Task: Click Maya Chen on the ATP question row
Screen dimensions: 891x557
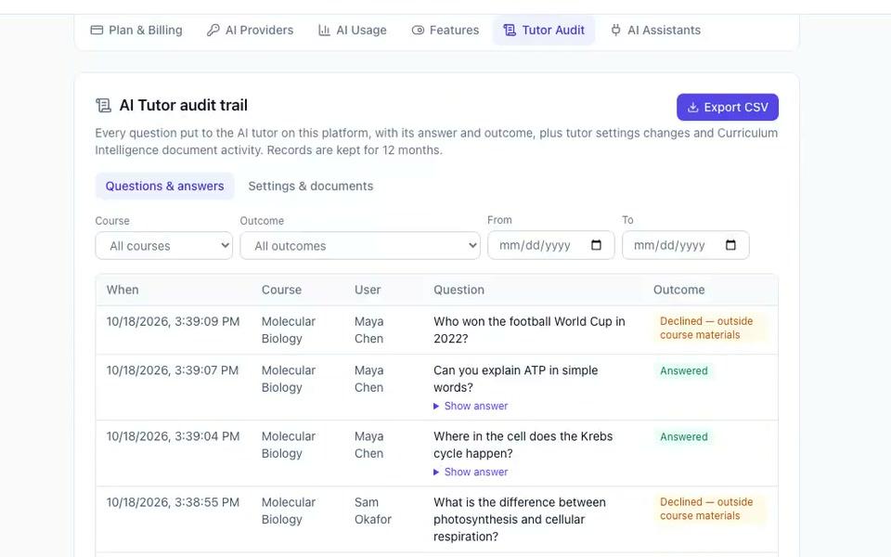Action: coord(368,379)
